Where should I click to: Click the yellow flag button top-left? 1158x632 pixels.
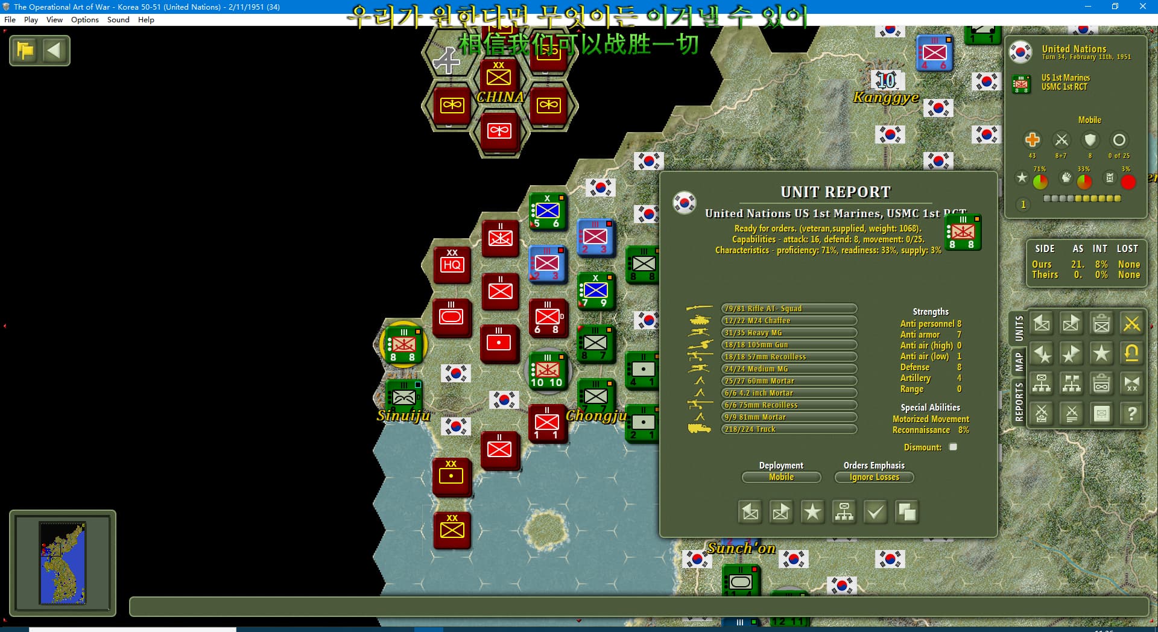tap(25, 51)
